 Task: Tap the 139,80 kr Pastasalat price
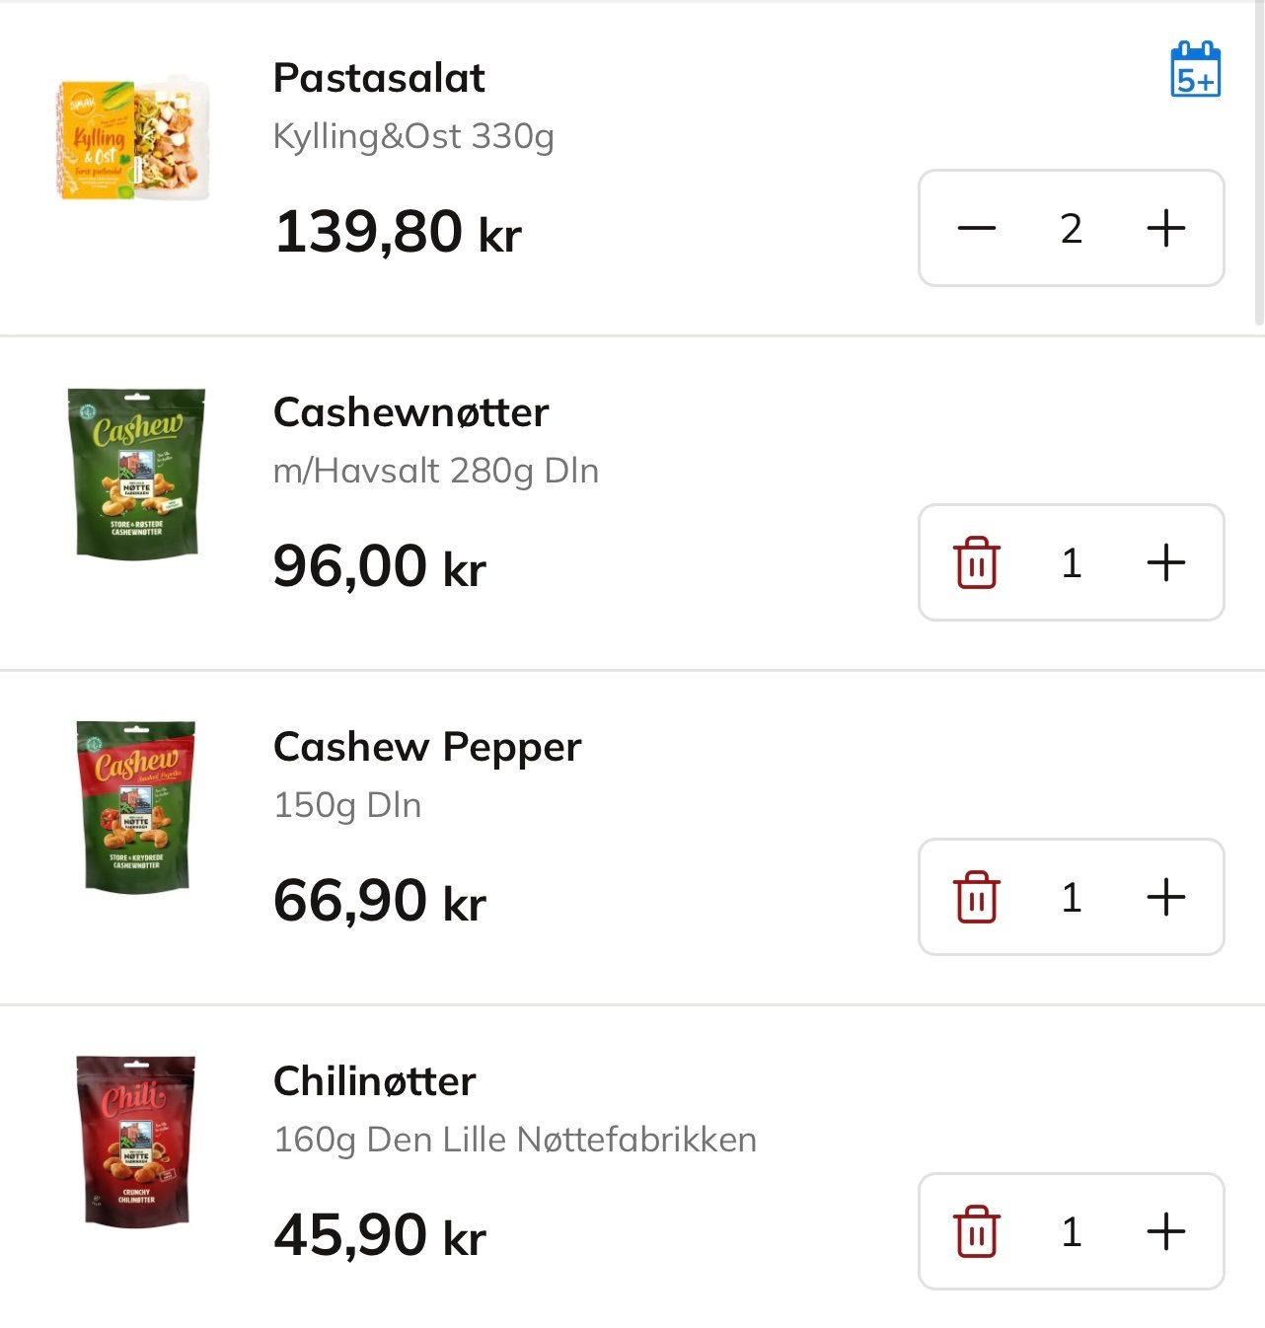click(x=398, y=232)
